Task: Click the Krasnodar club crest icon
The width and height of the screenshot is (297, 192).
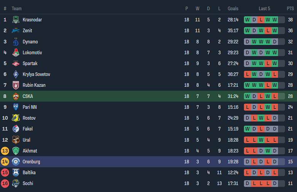Action: click(16, 20)
